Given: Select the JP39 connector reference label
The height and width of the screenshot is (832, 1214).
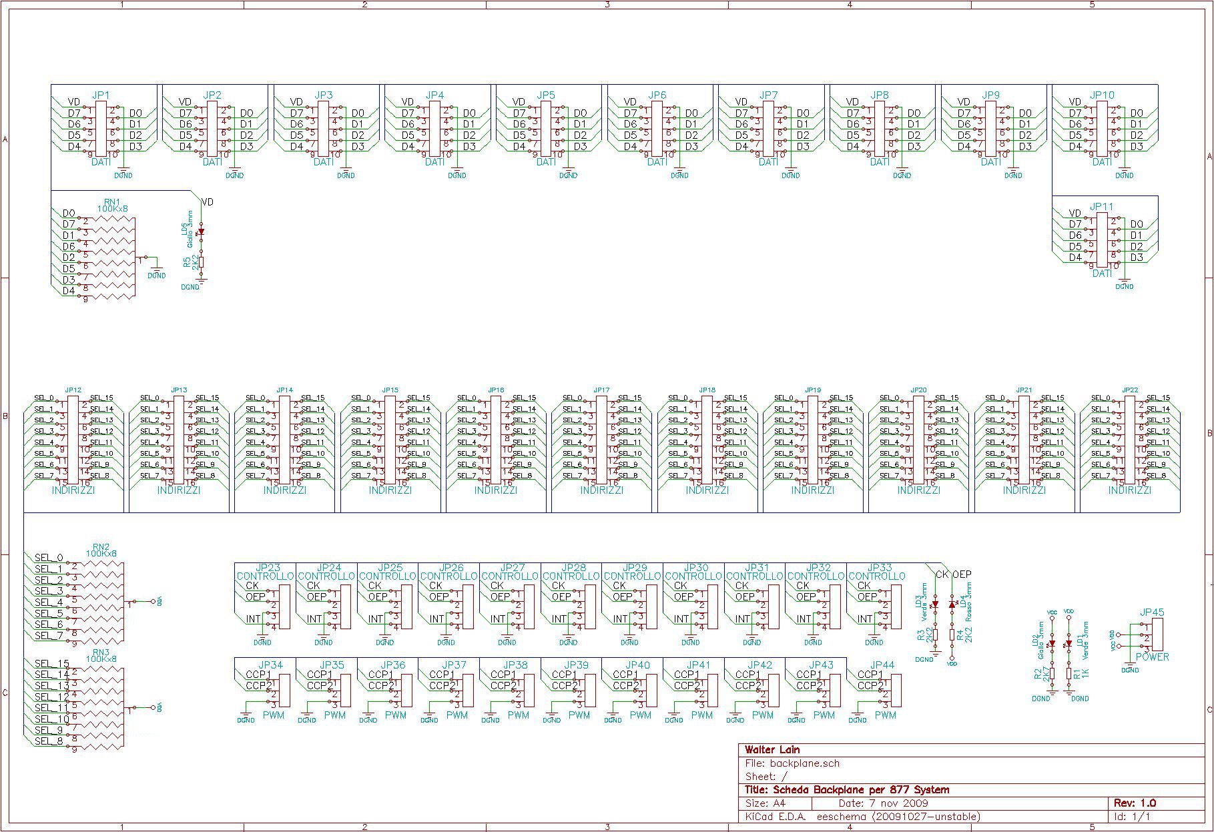Looking at the screenshot, I should coord(577,665).
